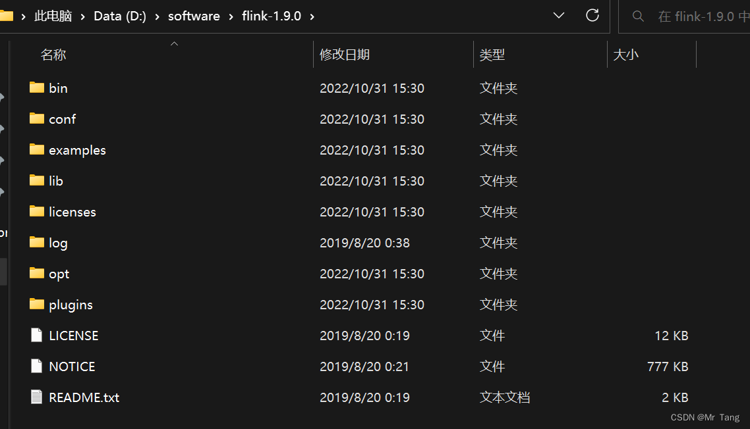Open the address bar dropdown chevron
The width and height of the screenshot is (750, 429).
point(559,15)
